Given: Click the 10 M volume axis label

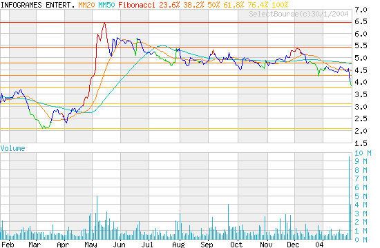Looking at the screenshot, I should (363, 153).
